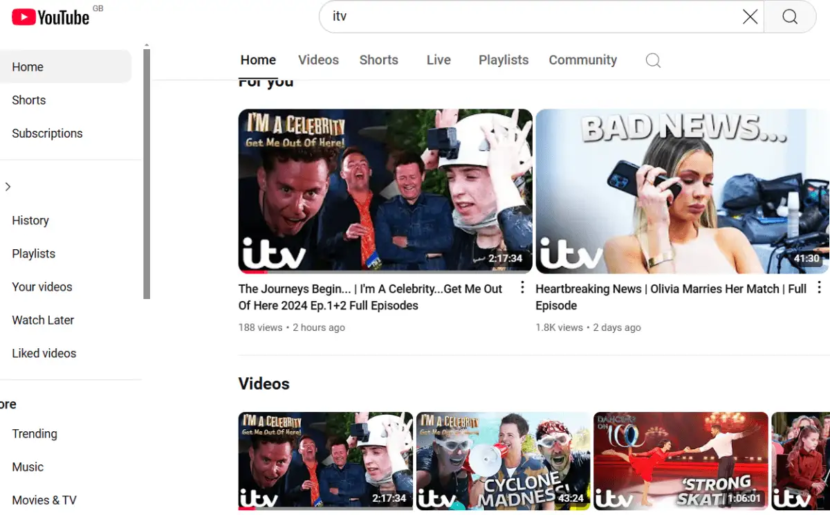Play the small I'm A Celebrity thumbnail under Videos
The width and height of the screenshot is (830, 515).
(x=326, y=462)
